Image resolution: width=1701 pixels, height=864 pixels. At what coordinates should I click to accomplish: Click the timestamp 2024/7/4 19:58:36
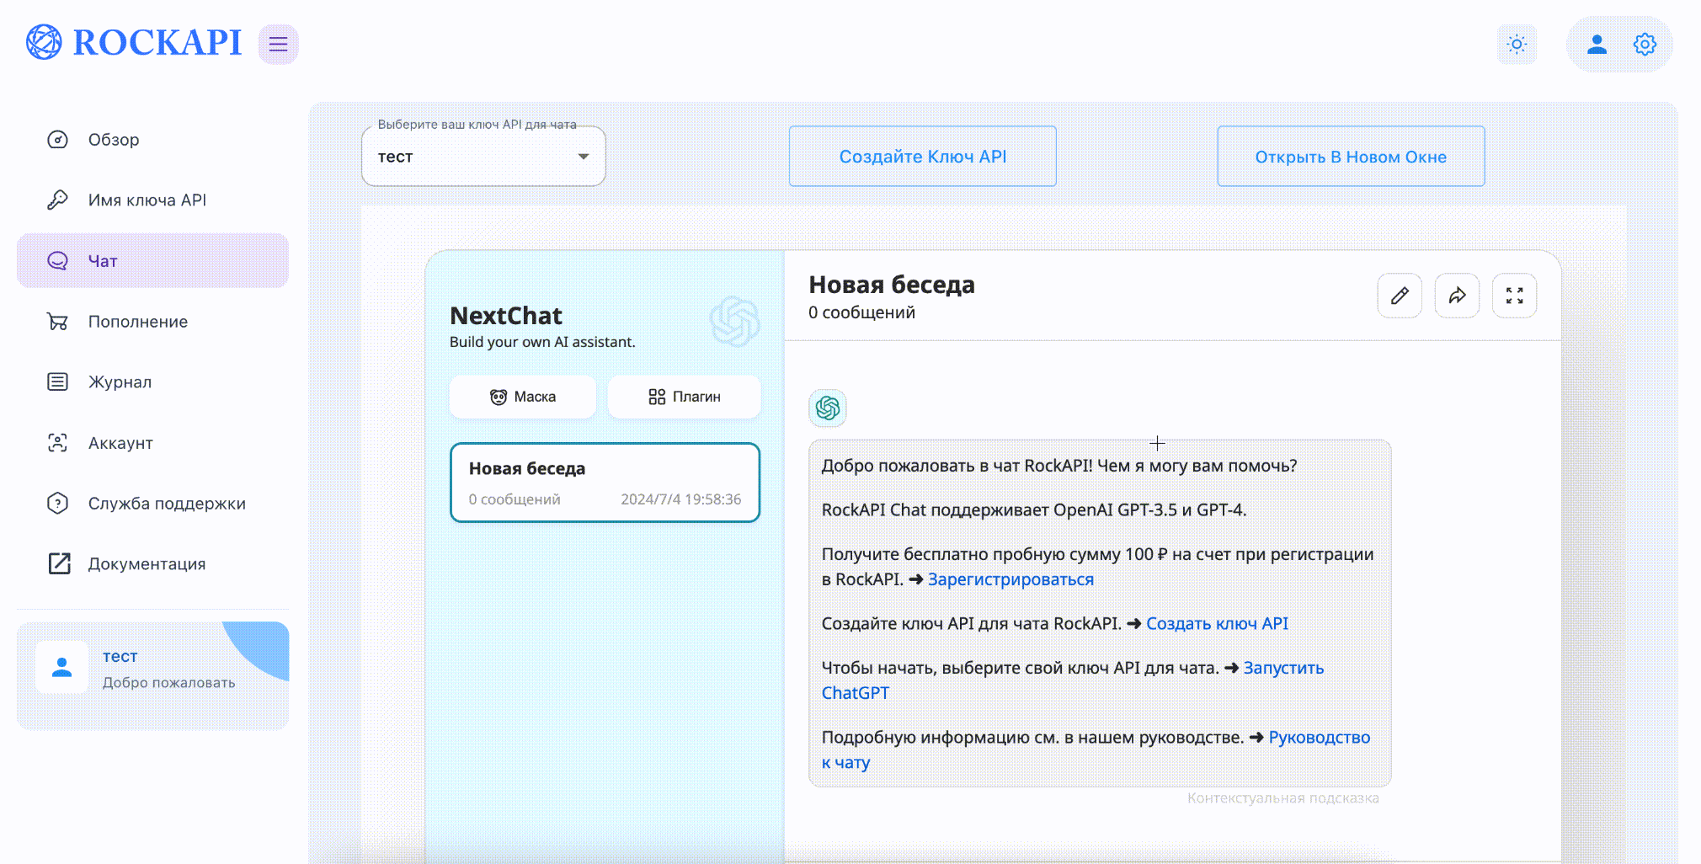click(681, 499)
